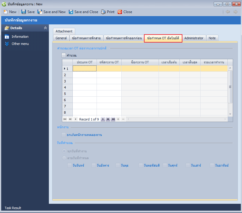
Task: Open Information in the sidebar
Action: pyautogui.click(x=20, y=37)
